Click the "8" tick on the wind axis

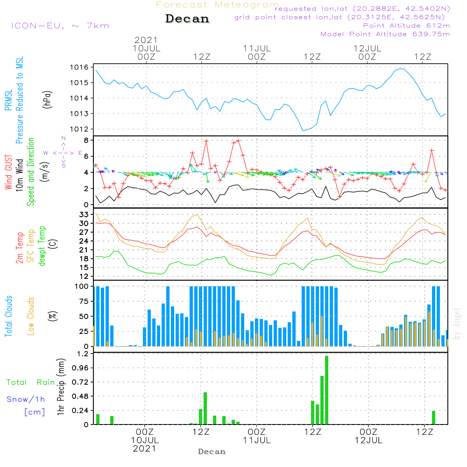coord(86,140)
